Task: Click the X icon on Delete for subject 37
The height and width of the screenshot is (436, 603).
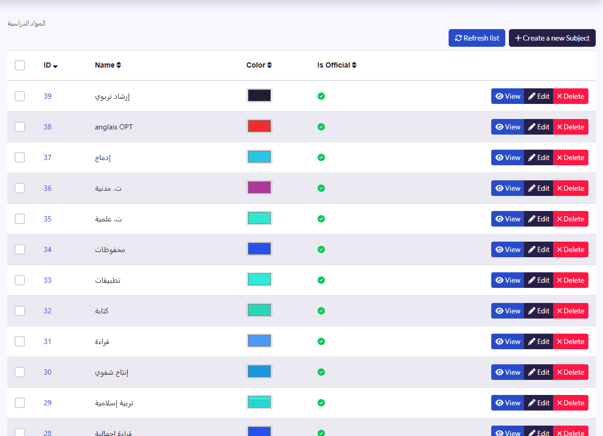Action: click(559, 157)
